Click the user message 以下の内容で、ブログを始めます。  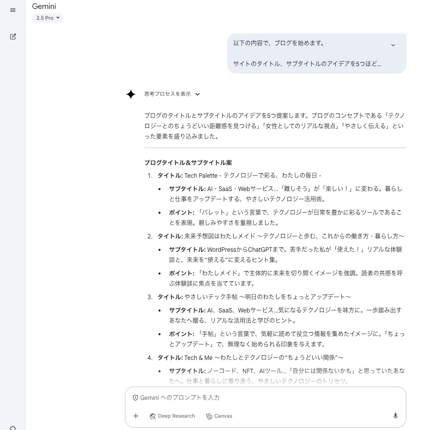[279, 43]
